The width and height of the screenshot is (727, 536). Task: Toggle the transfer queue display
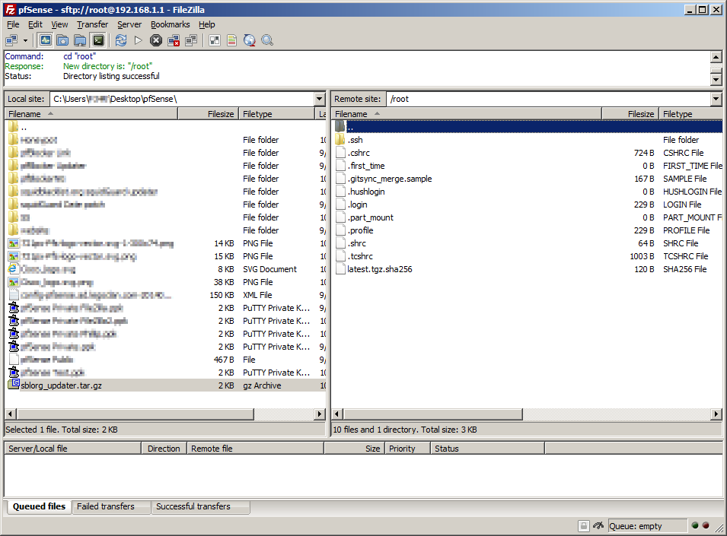tap(98, 41)
